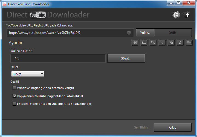The image size is (197, 137).
Task: Open the Home view icon
Action: coord(135,43)
